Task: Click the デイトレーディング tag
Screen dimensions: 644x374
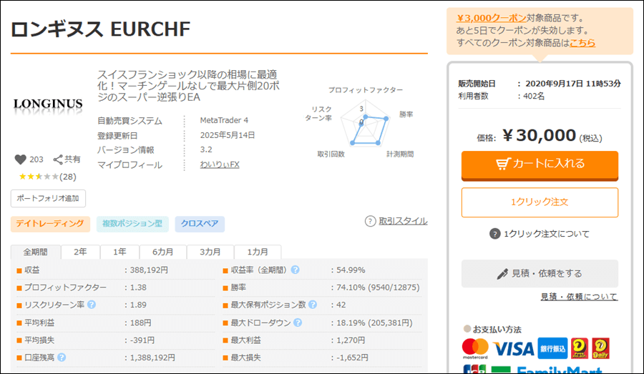Action: coord(50,225)
